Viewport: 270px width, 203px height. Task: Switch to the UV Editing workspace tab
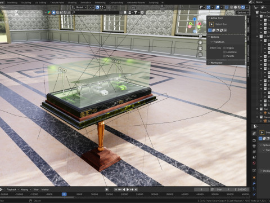click(x=40, y=3)
